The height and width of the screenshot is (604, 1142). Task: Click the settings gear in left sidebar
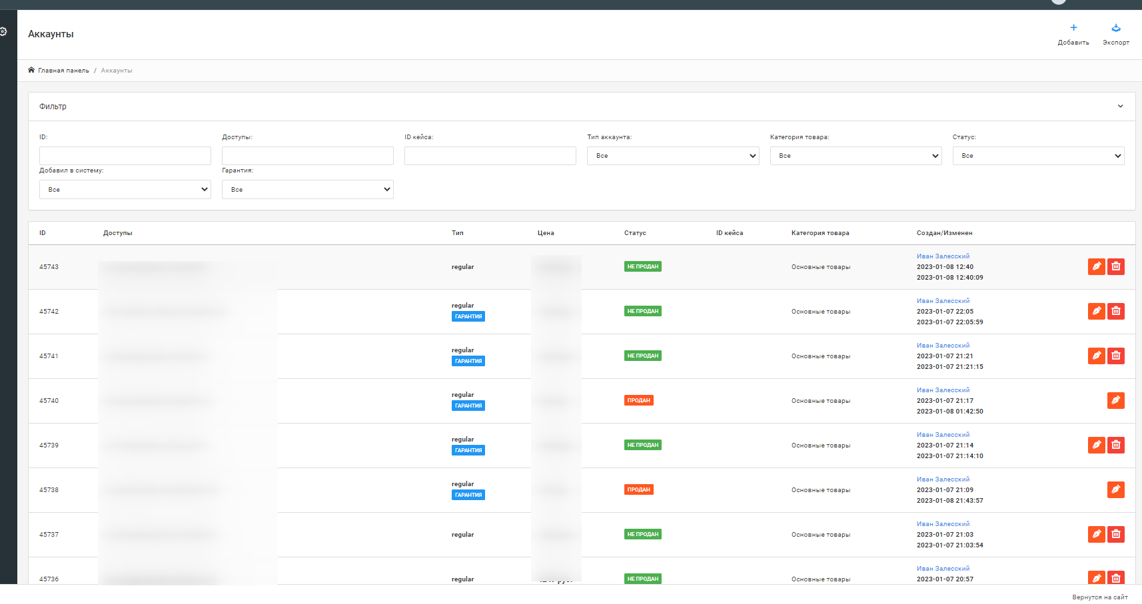pos(3,31)
